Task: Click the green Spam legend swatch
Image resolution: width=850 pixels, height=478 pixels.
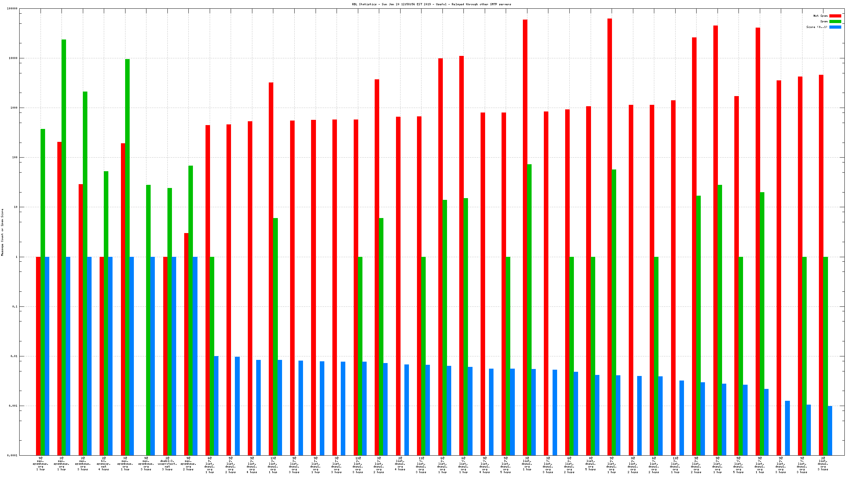Action: (x=835, y=21)
